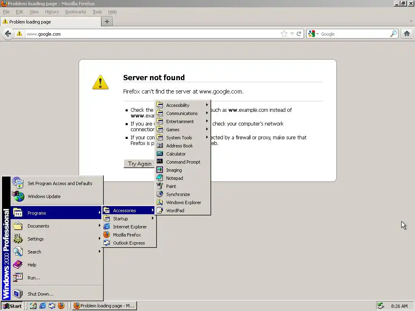
Task: Click the bookmark star icon in the address bar
Action: [x=284, y=34]
